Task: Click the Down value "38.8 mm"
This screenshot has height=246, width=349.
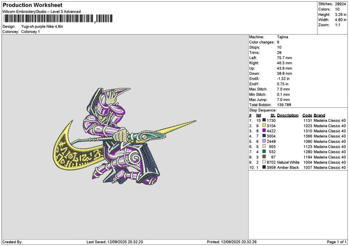Action: [x=284, y=74]
